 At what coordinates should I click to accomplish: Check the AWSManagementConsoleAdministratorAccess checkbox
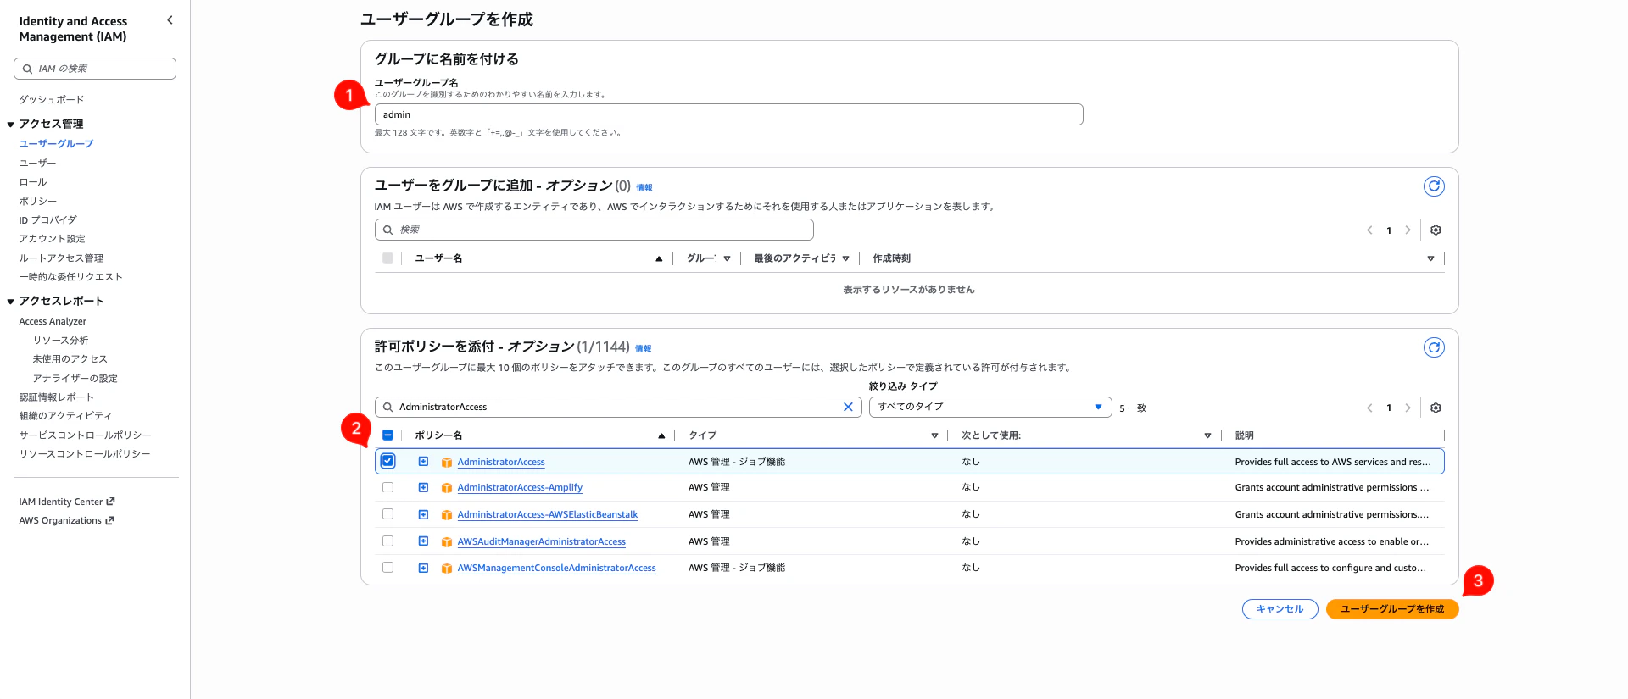coord(387,568)
